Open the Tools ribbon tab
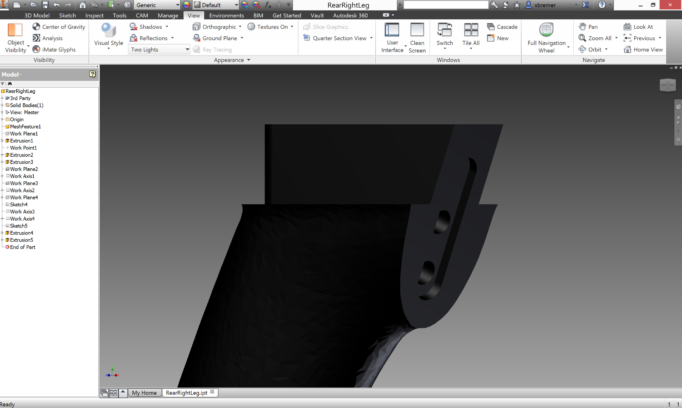This screenshot has width=682, height=408. 120,15
